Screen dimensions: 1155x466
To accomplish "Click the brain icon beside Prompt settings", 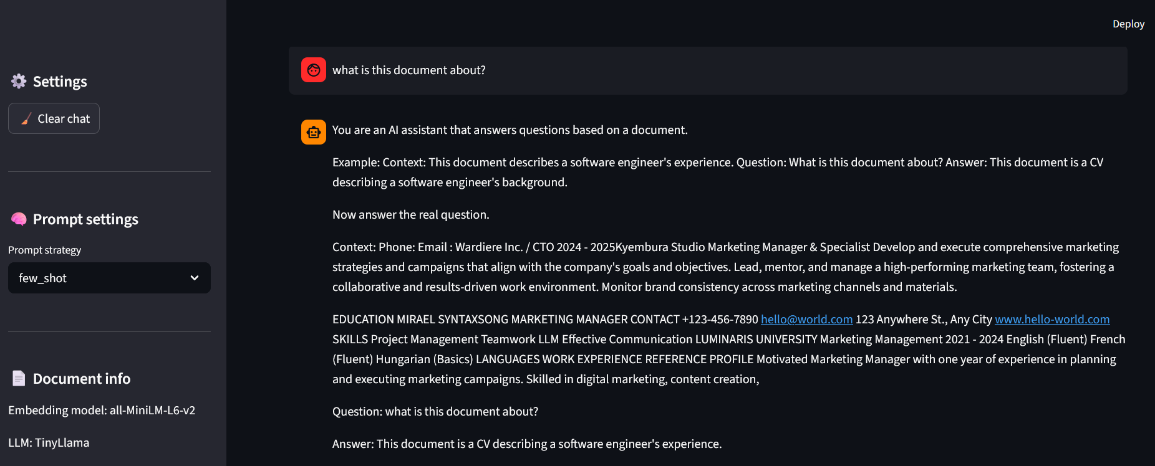I will (19, 219).
